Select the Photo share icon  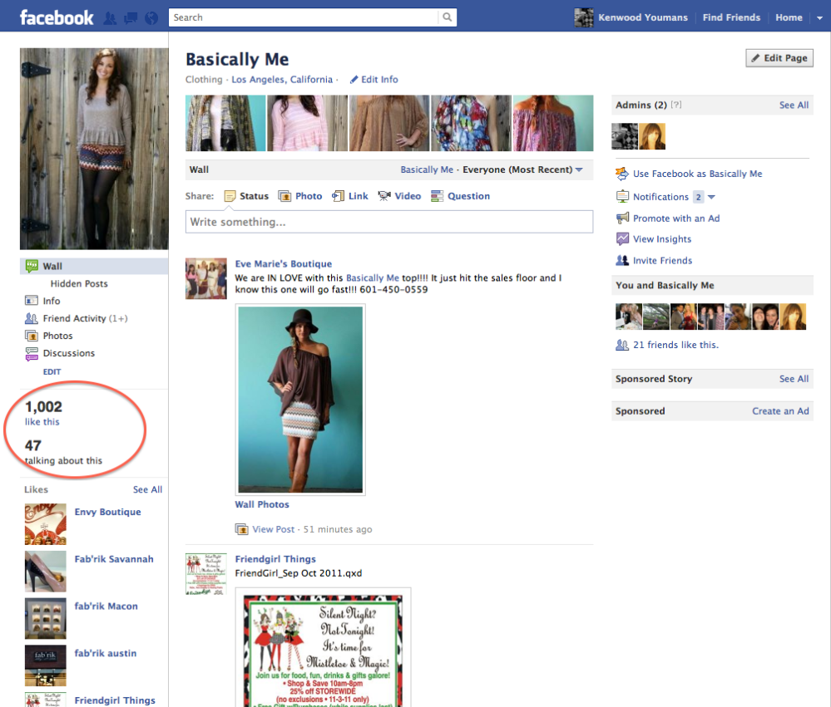coord(284,196)
